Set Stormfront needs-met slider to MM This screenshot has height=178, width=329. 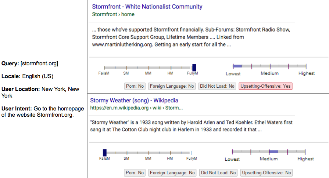pos(149,68)
